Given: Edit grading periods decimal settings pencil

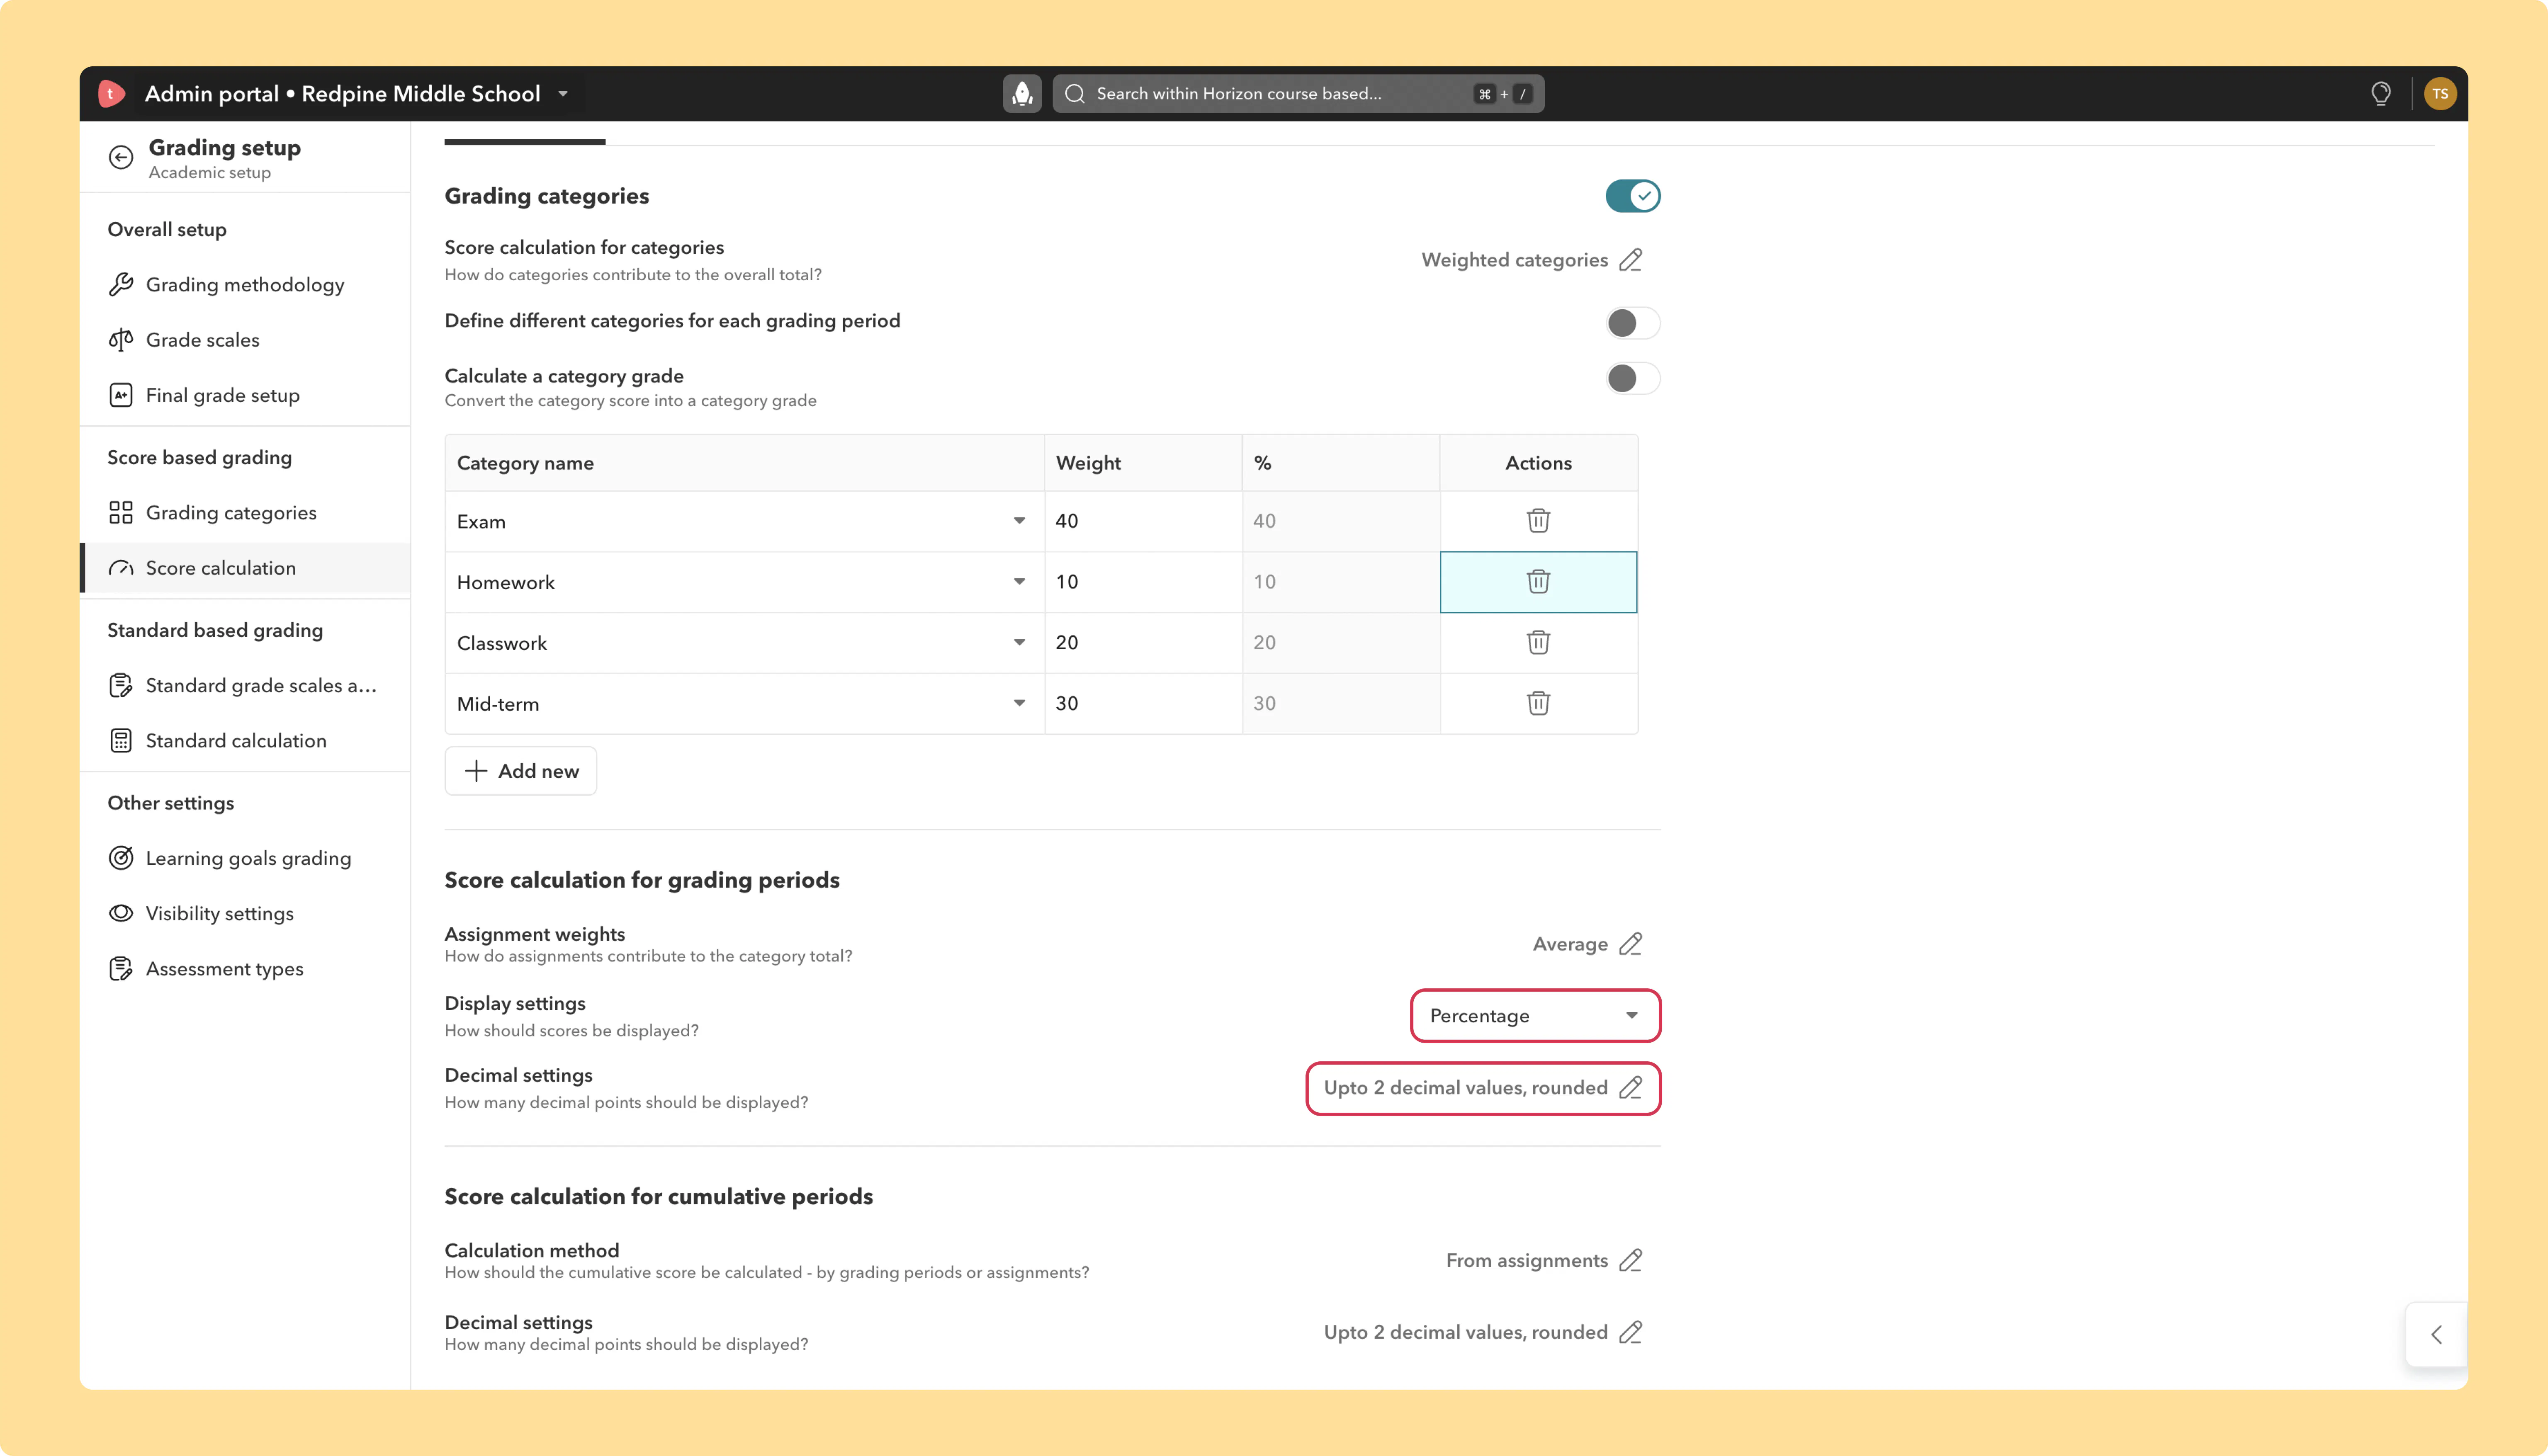Looking at the screenshot, I should [x=1631, y=1088].
